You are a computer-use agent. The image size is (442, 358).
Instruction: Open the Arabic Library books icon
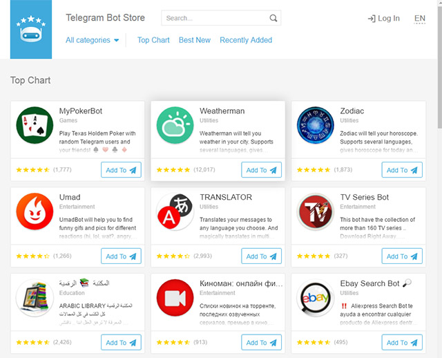tap(35, 298)
